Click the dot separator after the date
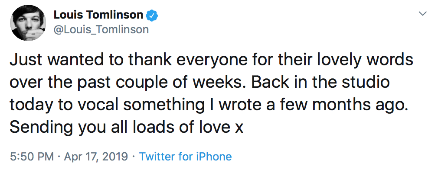This screenshot has height=173, width=438. click(134, 157)
